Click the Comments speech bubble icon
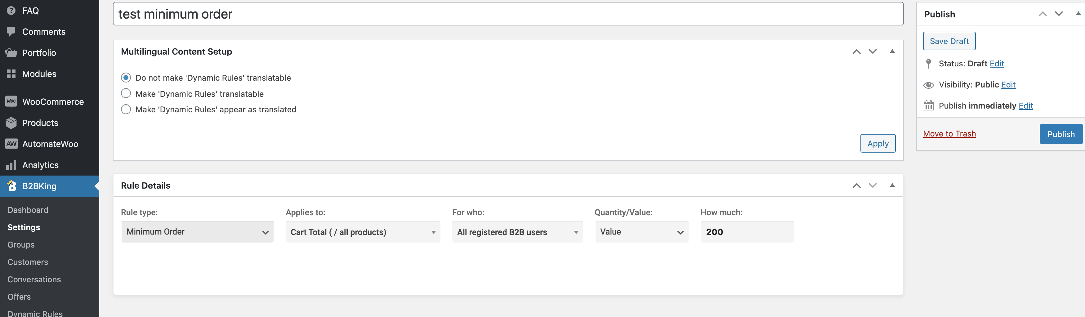The height and width of the screenshot is (317, 1085). tap(11, 32)
